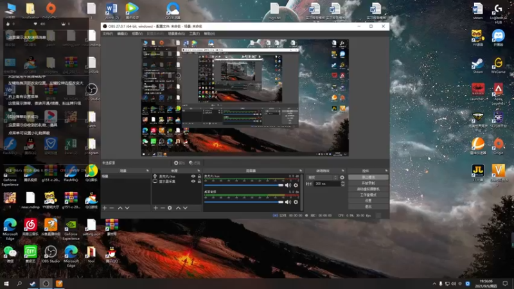The width and height of the screenshot is (514, 289).
Task: Open Steam desktop shortcut on right
Action: coord(477,66)
